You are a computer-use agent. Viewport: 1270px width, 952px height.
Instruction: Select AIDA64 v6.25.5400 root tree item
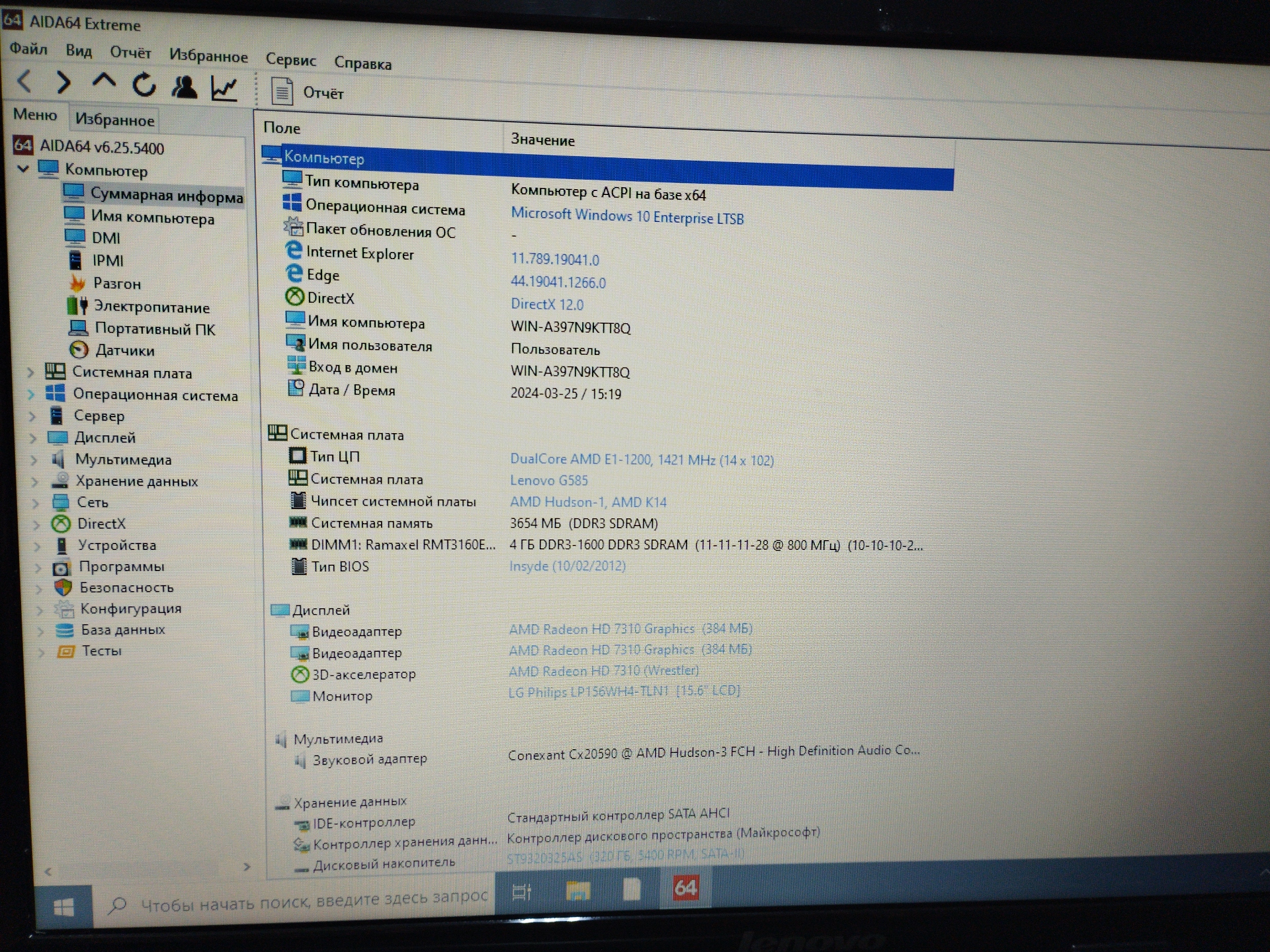89,146
